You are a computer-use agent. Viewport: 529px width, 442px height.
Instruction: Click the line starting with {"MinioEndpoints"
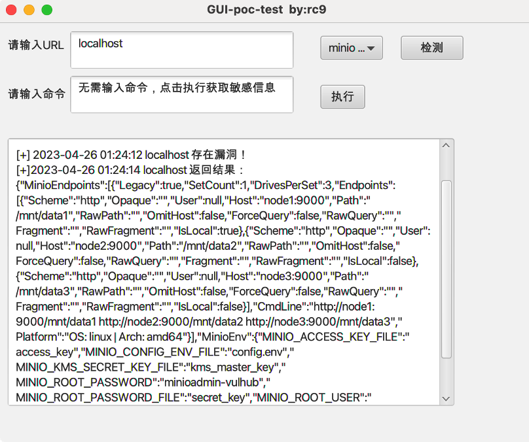click(206, 185)
